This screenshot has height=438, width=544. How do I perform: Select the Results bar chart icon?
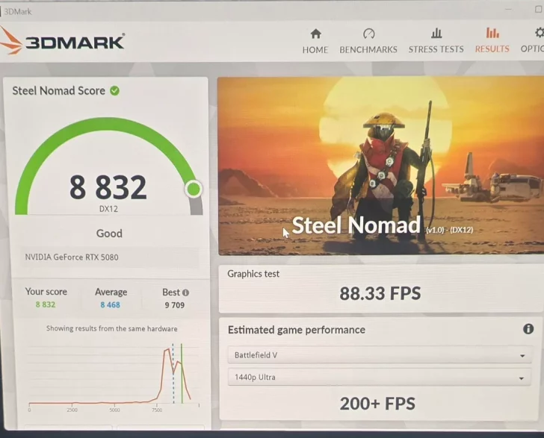[492, 33]
